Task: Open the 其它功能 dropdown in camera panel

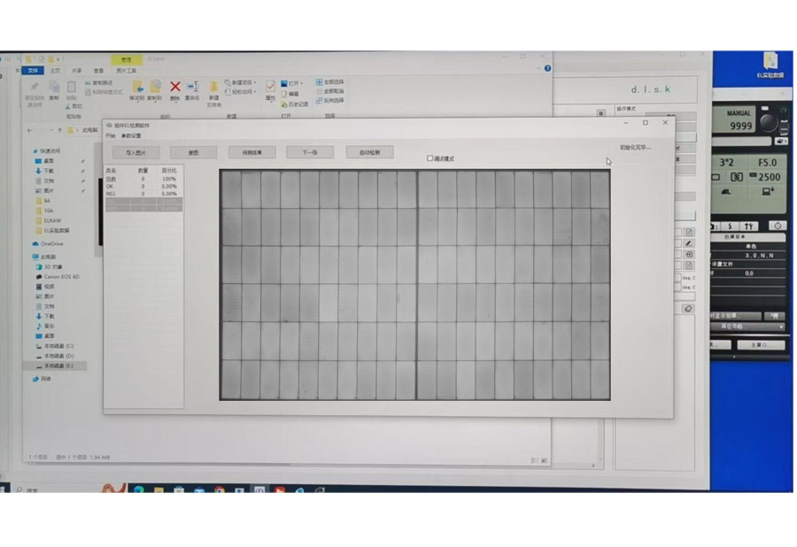Action: pyautogui.click(x=747, y=327)
